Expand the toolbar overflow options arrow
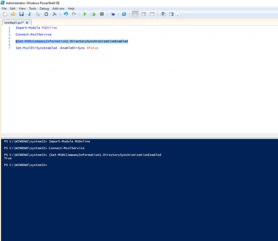 [x=178, y=15]
